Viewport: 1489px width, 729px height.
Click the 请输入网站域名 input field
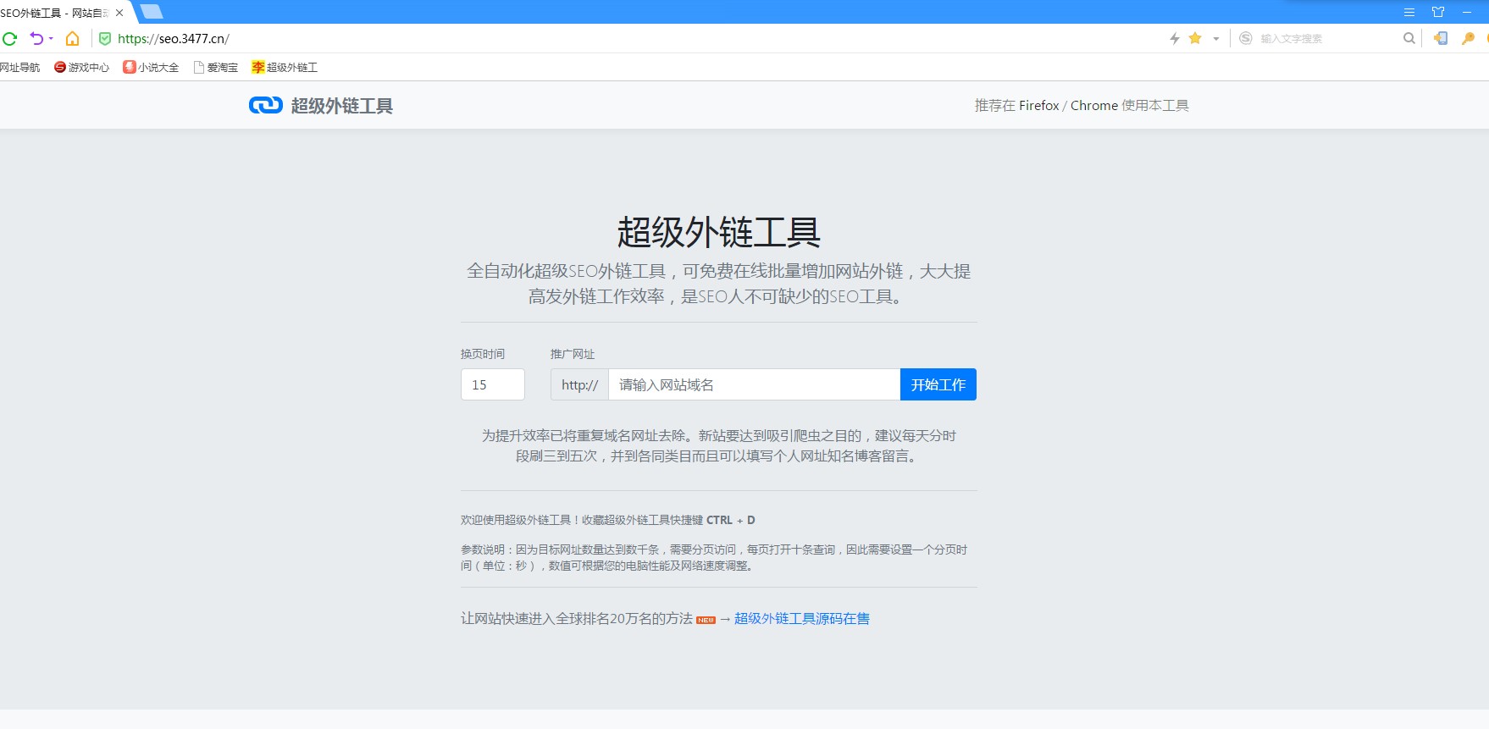coord(754,384)
